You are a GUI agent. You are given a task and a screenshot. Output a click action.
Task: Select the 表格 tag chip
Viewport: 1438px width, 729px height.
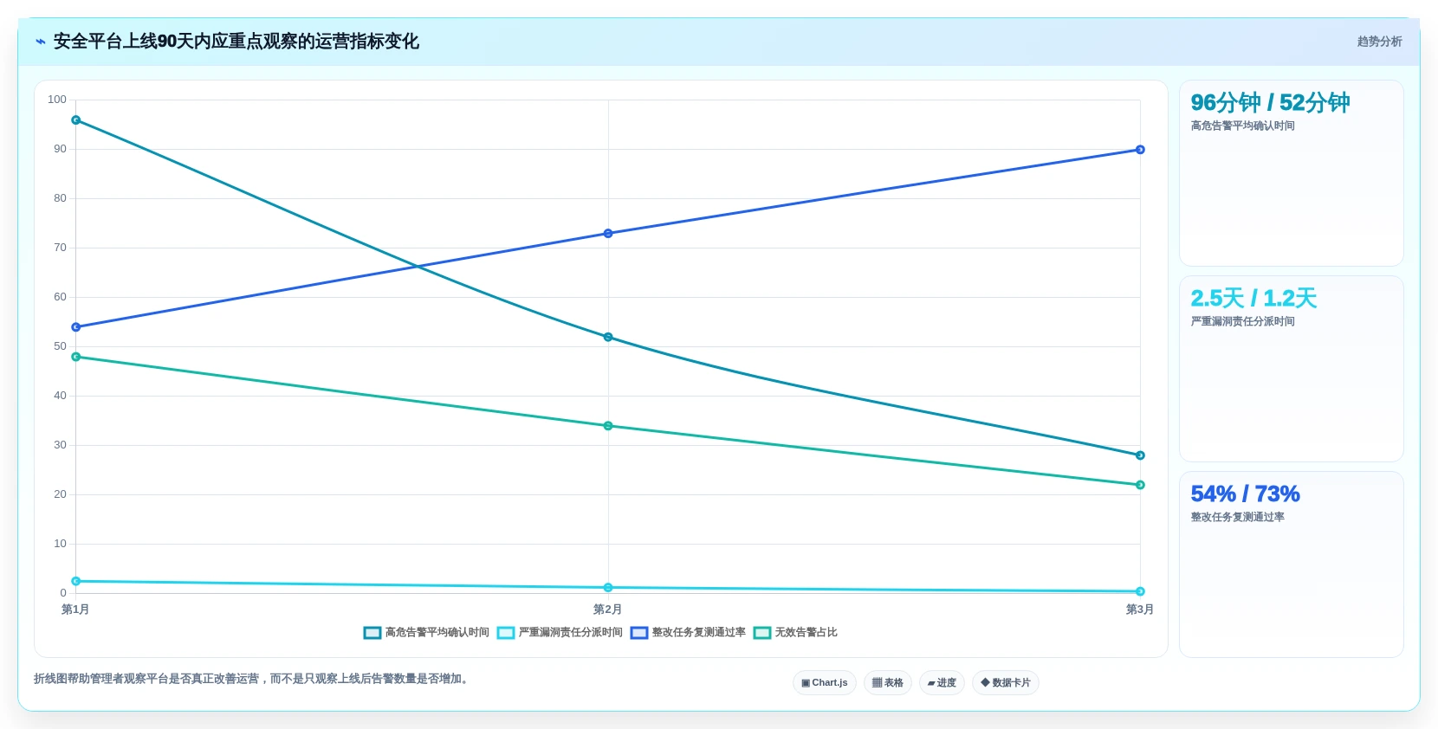(888, 683)
